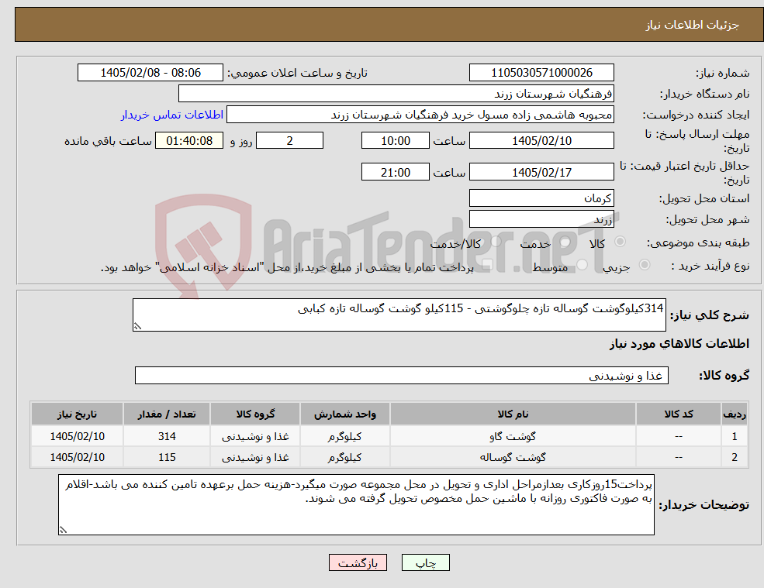Image resolution: width=764 pixels, height=588 pixels.
Task: Click the request creator name field
Action: [420, 115]
